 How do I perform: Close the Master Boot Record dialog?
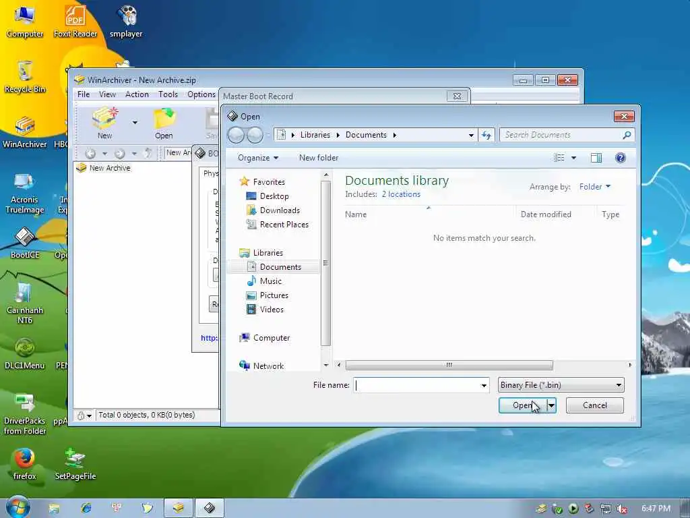click(x=457, y=96)
